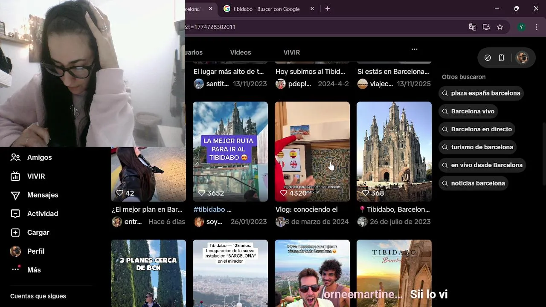Open author soy... profile
Viewport: 546px width, 307px height.
point(209,222)
